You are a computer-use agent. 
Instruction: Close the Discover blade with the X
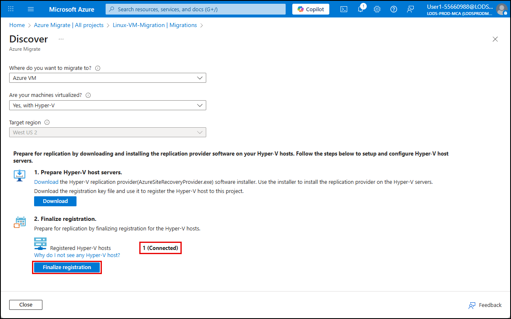495,39
